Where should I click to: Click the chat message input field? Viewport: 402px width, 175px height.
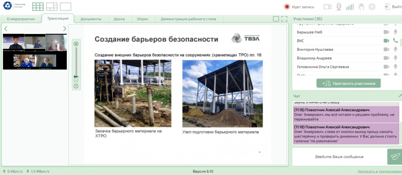coord(339,157)
